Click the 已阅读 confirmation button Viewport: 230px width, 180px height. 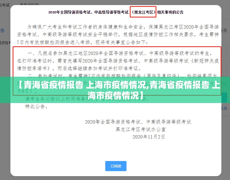(x=116, y=166)
